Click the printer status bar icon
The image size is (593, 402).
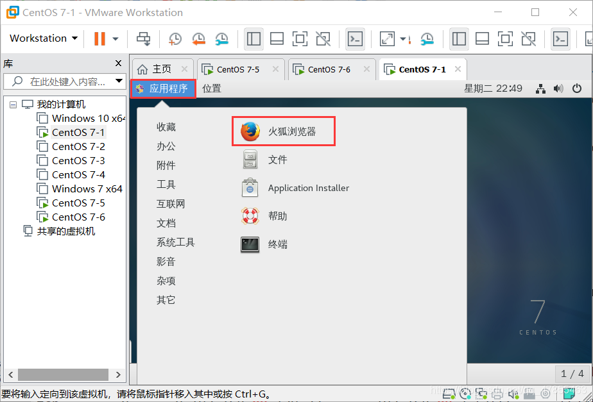coord(497,394)
